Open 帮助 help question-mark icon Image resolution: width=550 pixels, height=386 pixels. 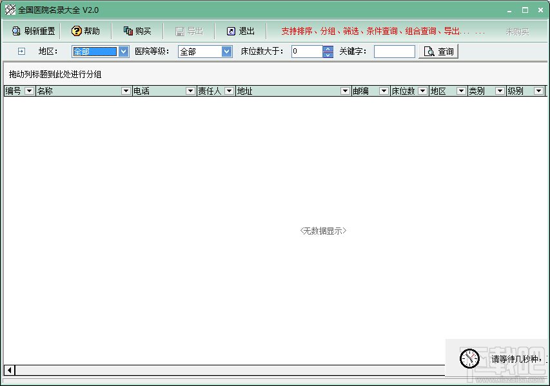point(76,31)
